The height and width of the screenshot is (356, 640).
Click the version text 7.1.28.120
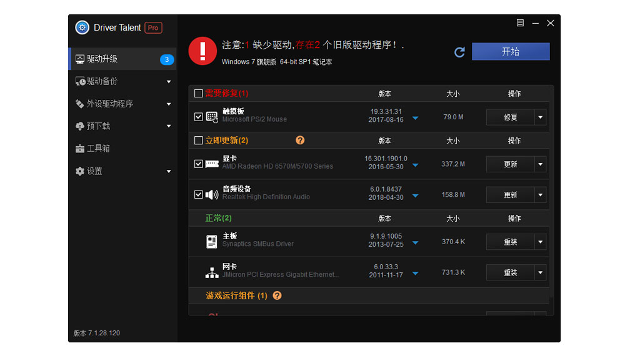(x=104, y=333)
